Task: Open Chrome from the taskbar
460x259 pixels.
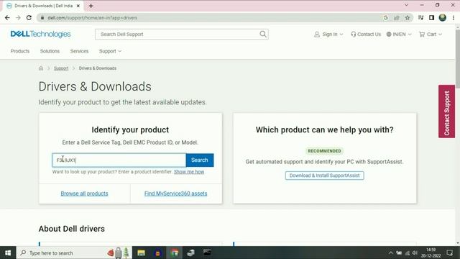Action: click(x=175, y=253)
